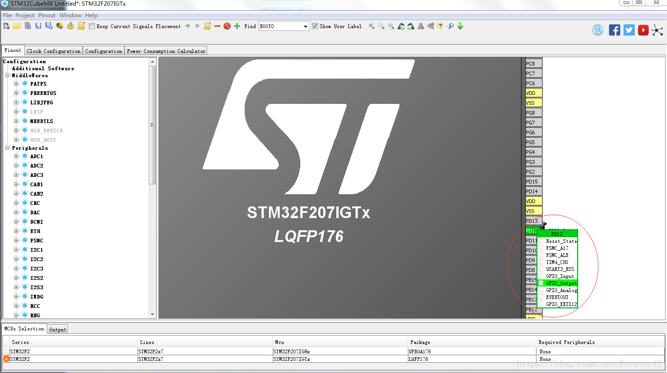Open the File menu
Viewport: 667px width, 373px height.
(x=7, y=15)
